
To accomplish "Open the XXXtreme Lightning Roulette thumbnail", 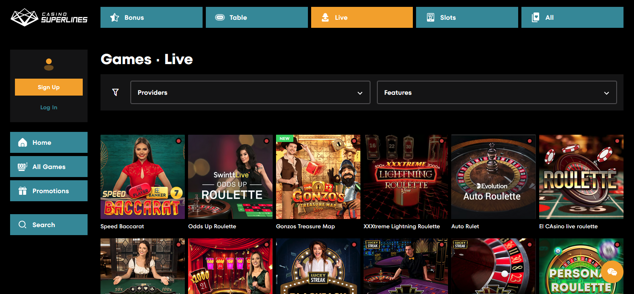I will pyautogui.click(x=406, y=177).
